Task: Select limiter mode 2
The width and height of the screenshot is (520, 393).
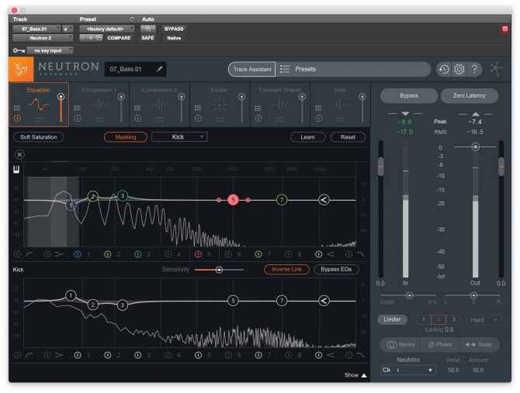Action: 439,319
